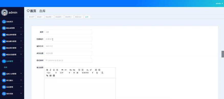Viewport: 224px width, 99px height.
Task: Click the 血型 input field
Action: coord(68,32)
